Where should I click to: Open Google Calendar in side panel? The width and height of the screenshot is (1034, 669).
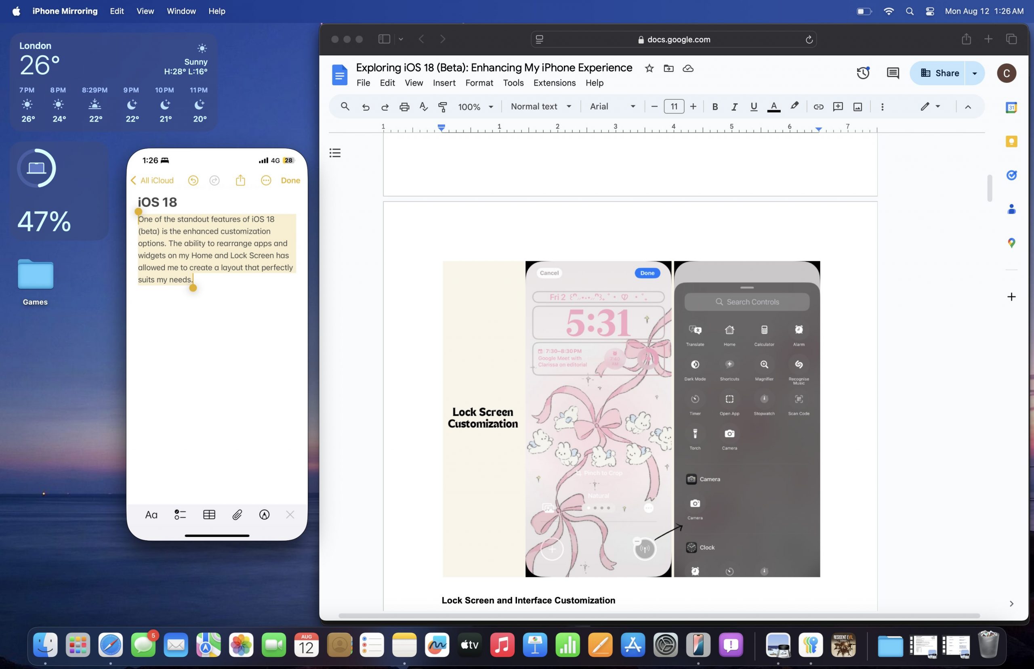(1011, 107)
